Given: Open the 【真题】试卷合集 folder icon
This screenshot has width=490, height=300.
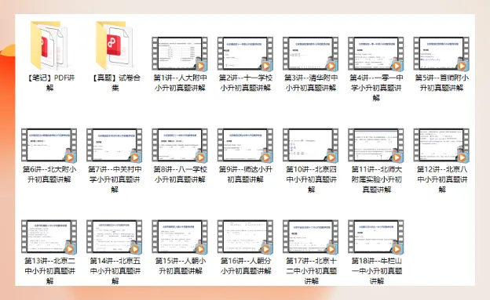Looking at the screenshot, I should [x=115, y=45].
